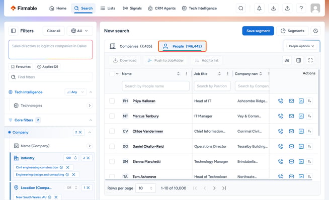Open search history clock icon
The width and height of the screenshot is (329, 200).
(x=315, y=31)
